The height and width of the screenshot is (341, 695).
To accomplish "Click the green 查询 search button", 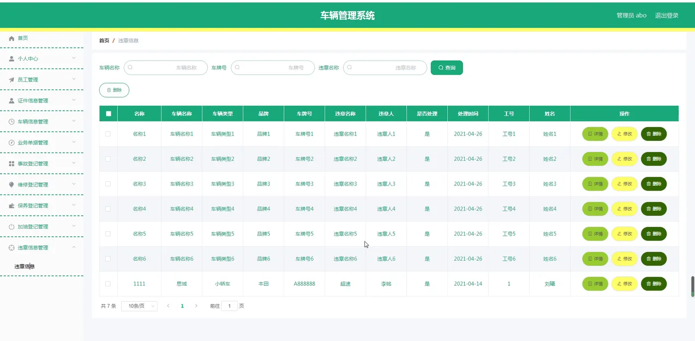I will tap(447, 68).
